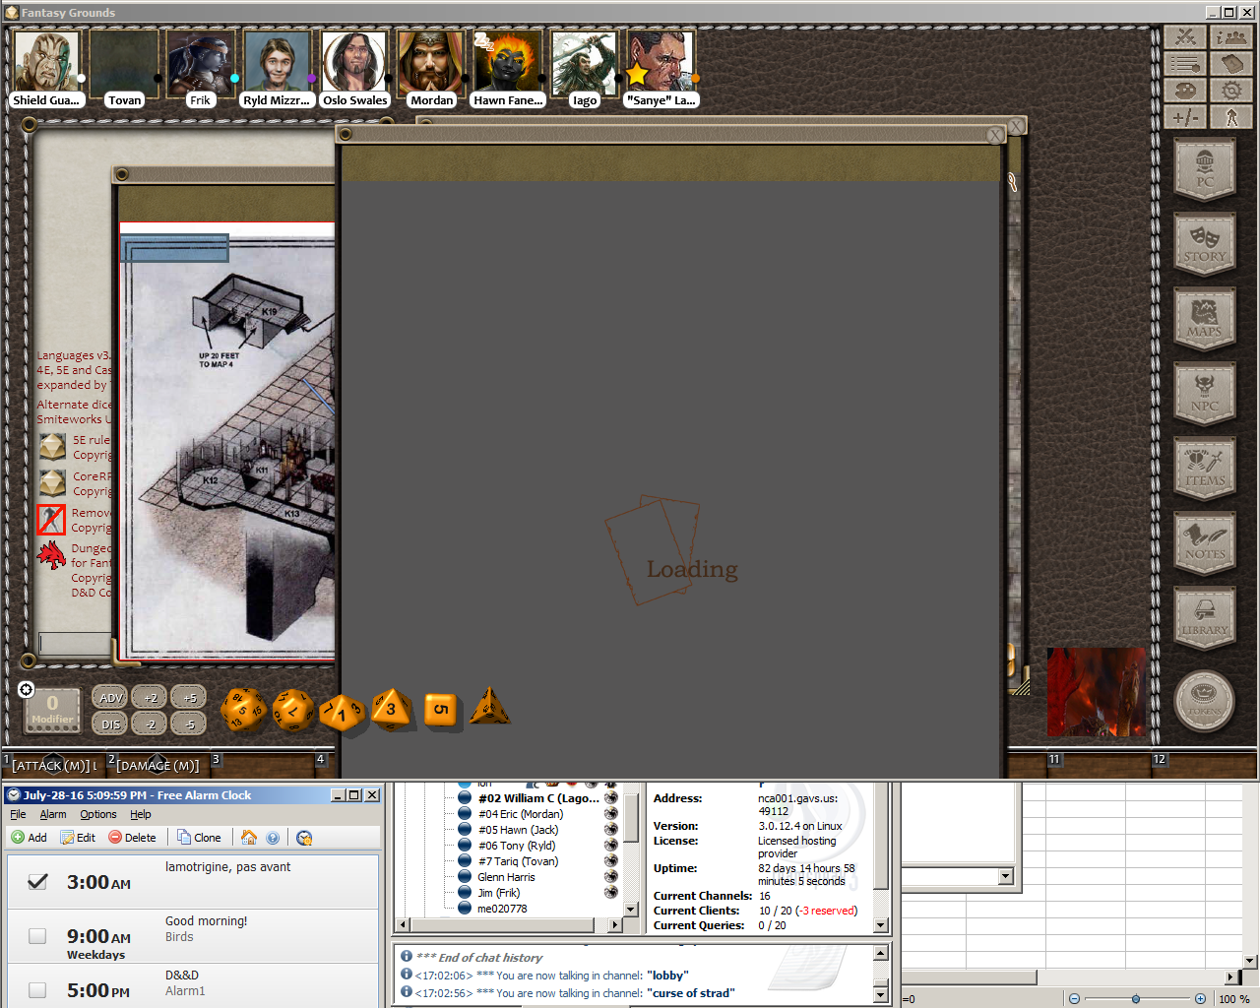Open the Colors palette icon

click(x=1185, y=91)
